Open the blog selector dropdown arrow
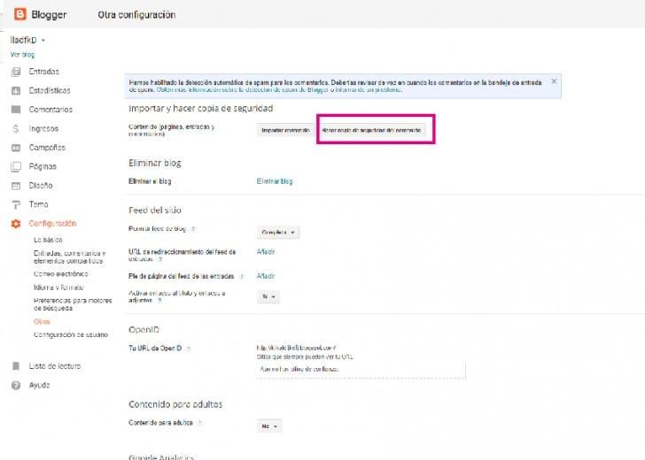 click(43, 41)
